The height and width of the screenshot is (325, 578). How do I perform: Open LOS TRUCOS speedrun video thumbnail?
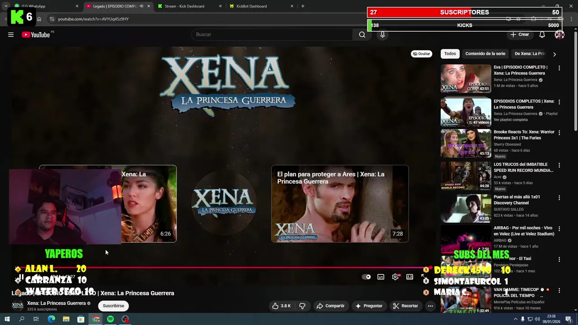tap(466, 176)
